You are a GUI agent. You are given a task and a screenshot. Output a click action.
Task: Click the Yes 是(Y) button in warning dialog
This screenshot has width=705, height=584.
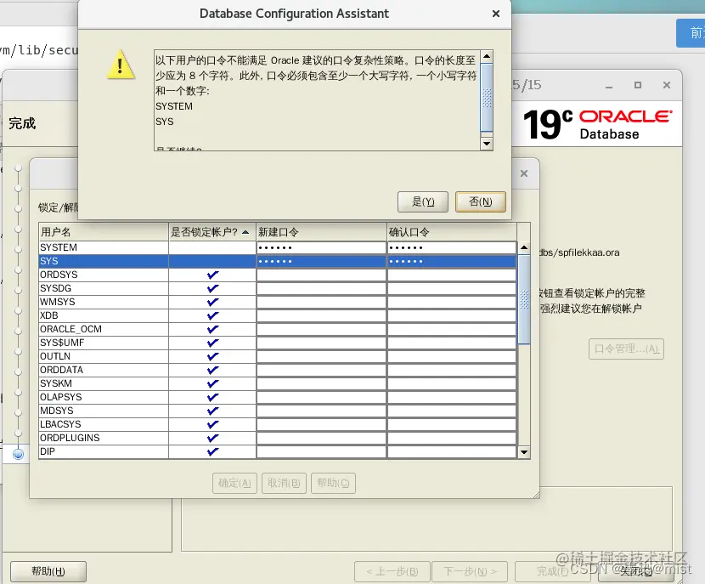coord(423,201)
